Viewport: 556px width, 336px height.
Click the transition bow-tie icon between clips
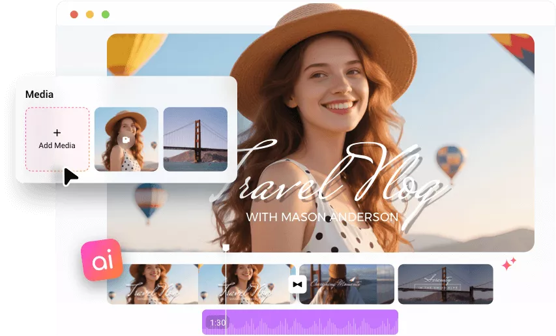[x=297, y=284]
